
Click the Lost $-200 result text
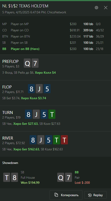[x=82, y=183]
